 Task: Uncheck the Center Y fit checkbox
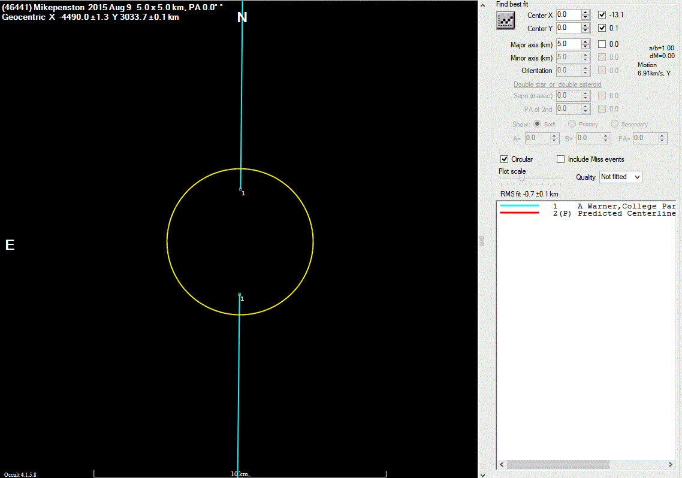pos(602,28)
